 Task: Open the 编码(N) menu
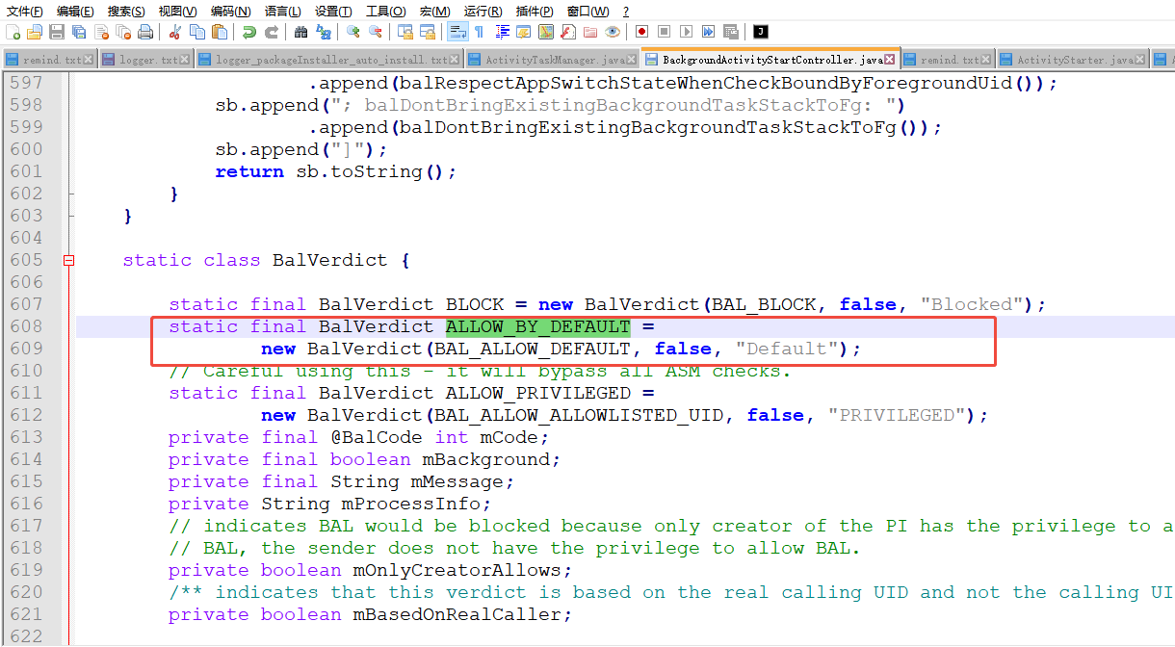click(230, 11)
